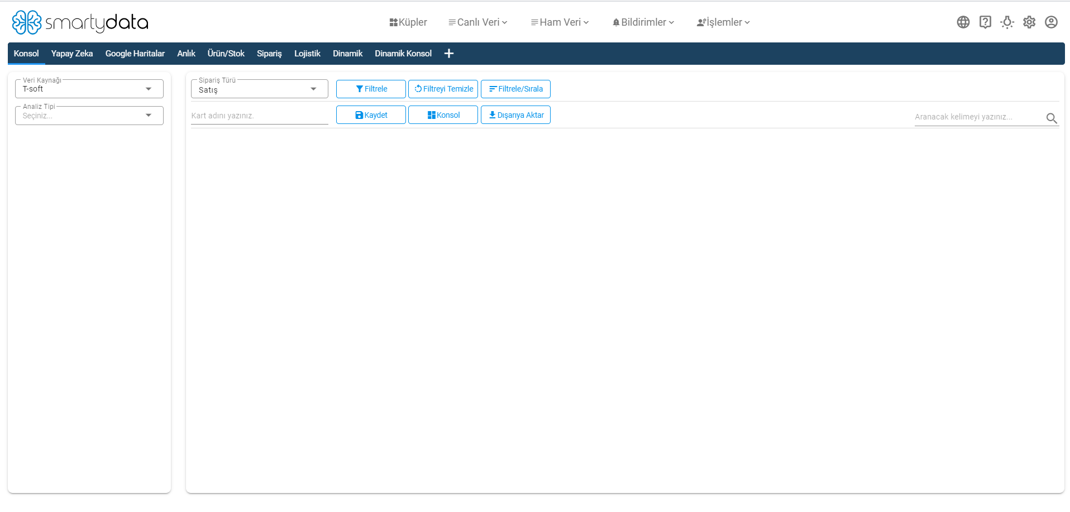
Task: Add a new tab with the plus icon
Action: pyautogui.click(x=448, y=54)
